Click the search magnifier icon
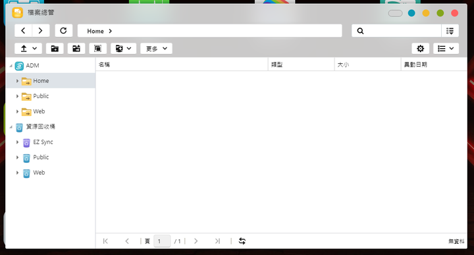This screenshot has width=474, height=255. coord(360,31)
